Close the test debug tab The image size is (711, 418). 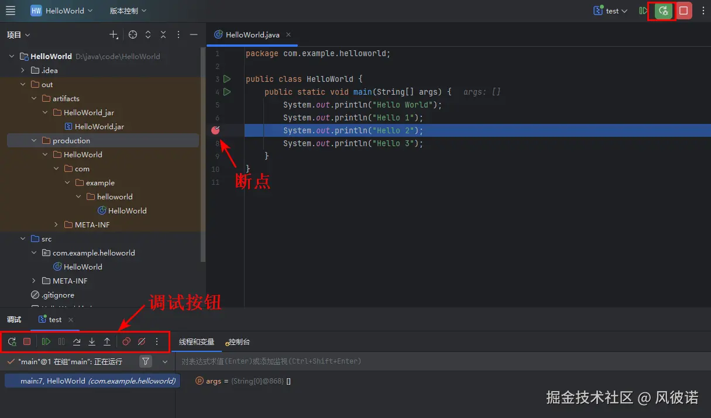pos(71,320)
